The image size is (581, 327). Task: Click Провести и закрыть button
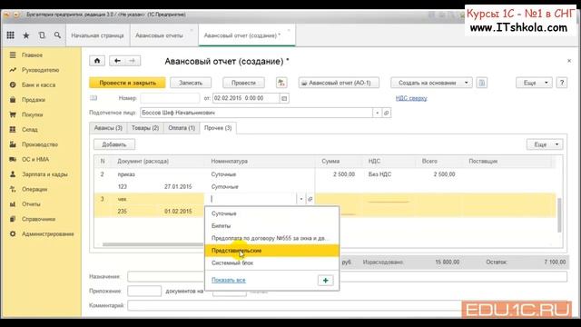[127, 83]
